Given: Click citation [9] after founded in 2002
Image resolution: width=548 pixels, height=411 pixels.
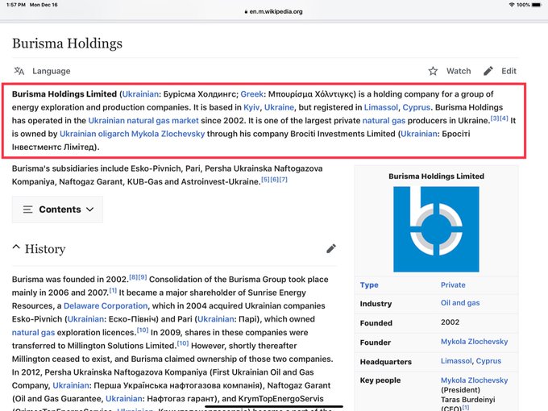Looking at the screenshot, I should click(143, 277).
